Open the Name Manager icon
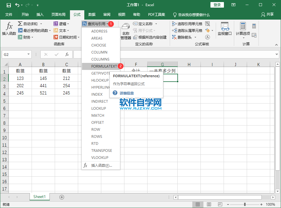Image resolution: width=281 pixels, height=208 pixels. [126, 26]
